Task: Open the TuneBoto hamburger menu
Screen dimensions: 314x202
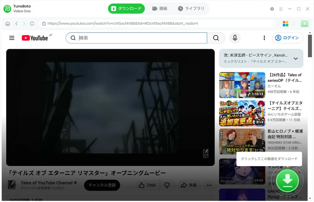Action: click(x=281, y=9)
